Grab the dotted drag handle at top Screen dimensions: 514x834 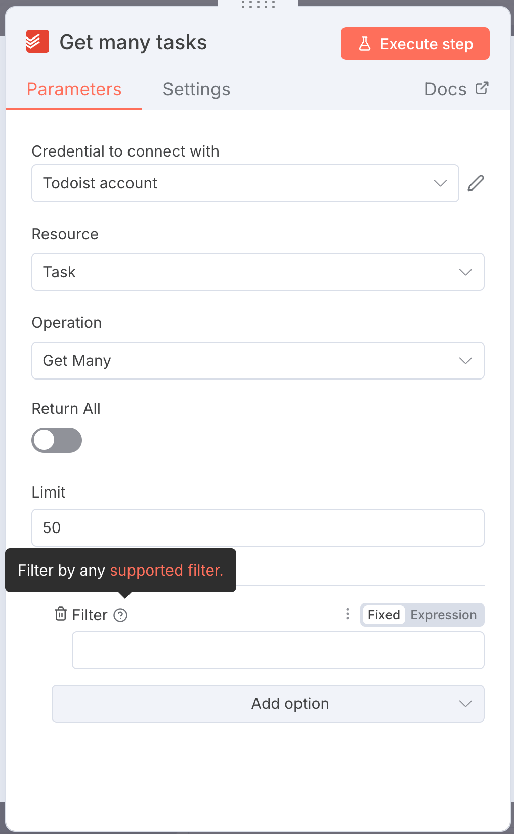(x=258, y=5)
